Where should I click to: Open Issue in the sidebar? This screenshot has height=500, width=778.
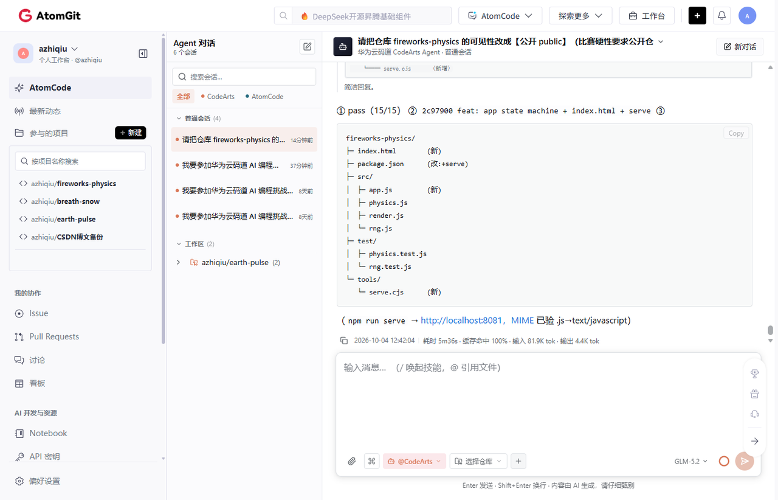80,313
